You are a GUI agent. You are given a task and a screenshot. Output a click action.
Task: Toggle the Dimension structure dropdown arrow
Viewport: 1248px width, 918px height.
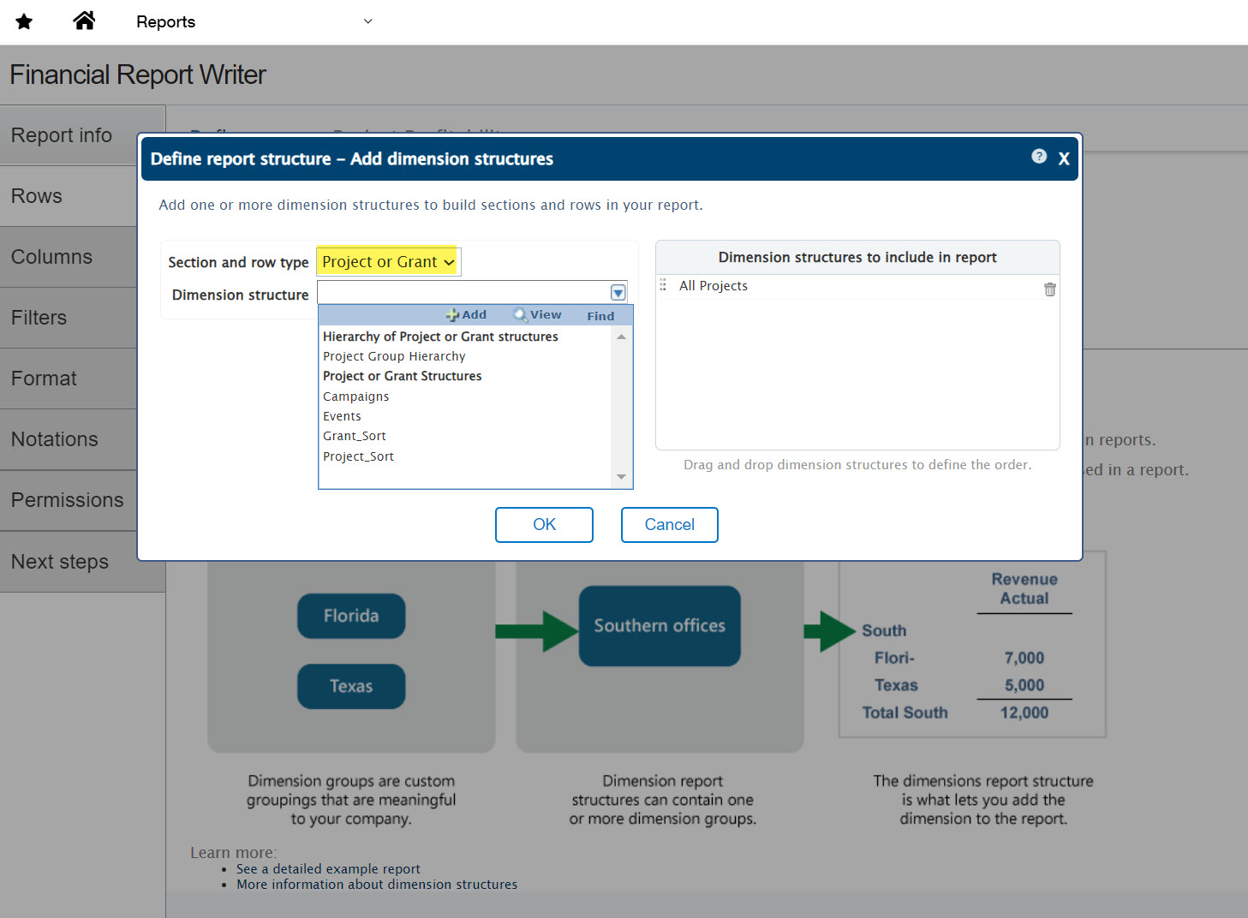(618, 293)
